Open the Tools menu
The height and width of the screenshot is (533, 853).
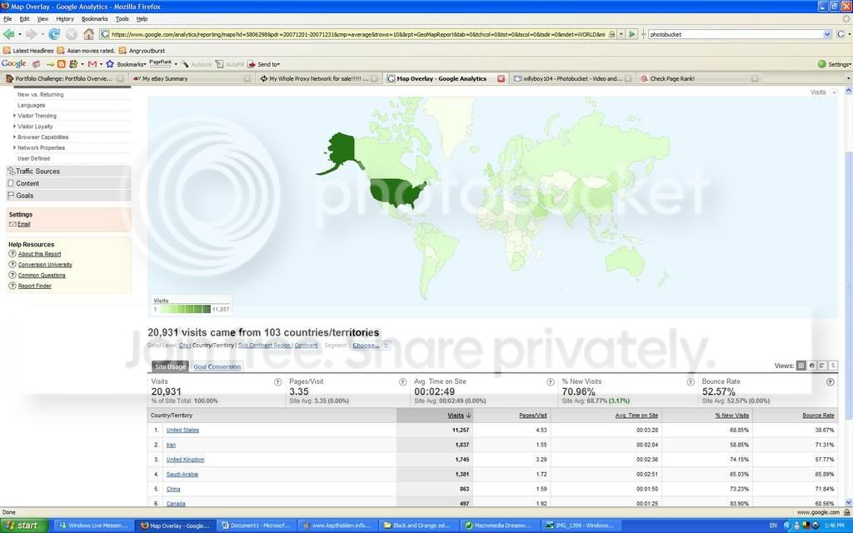pos(122,19)
